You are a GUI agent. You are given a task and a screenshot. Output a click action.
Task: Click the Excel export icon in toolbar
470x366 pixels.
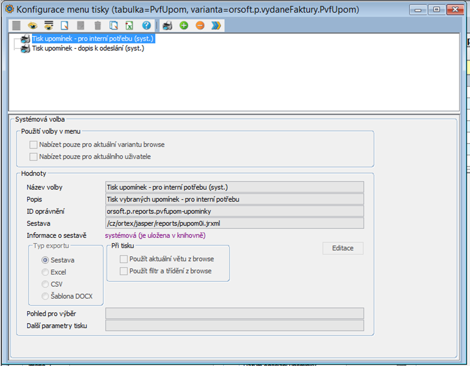(129, 25)
